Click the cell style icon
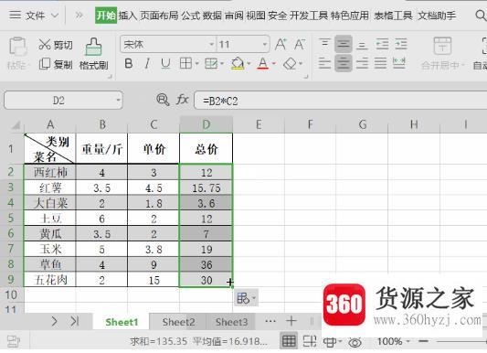The height and width of the screenshot is (353, 487). pos(211,64)
